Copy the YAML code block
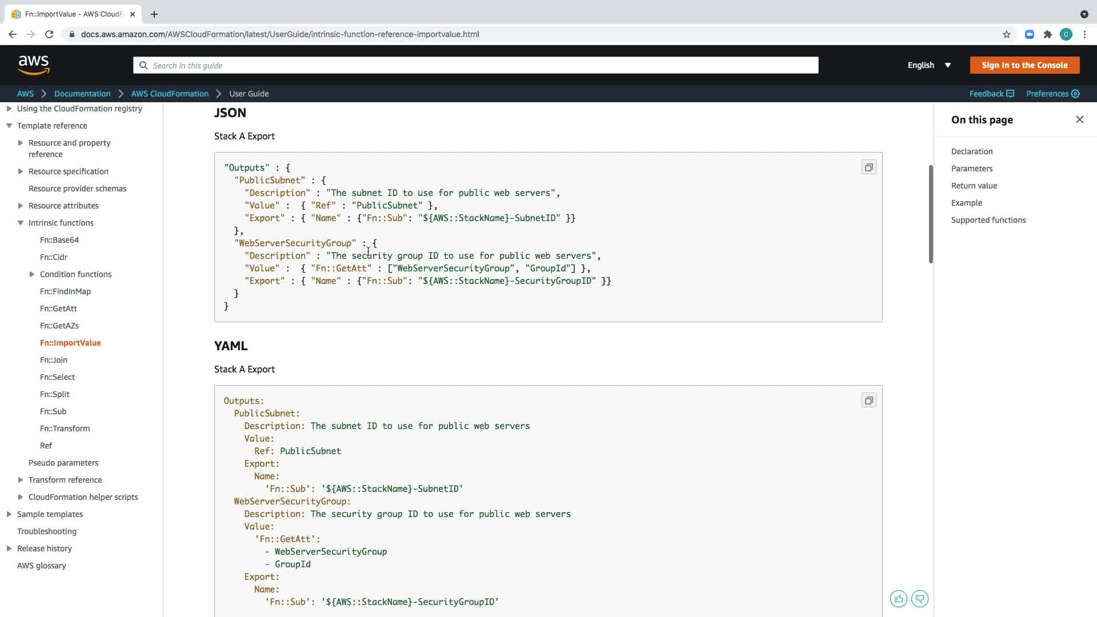 click(x=868, y=400)
